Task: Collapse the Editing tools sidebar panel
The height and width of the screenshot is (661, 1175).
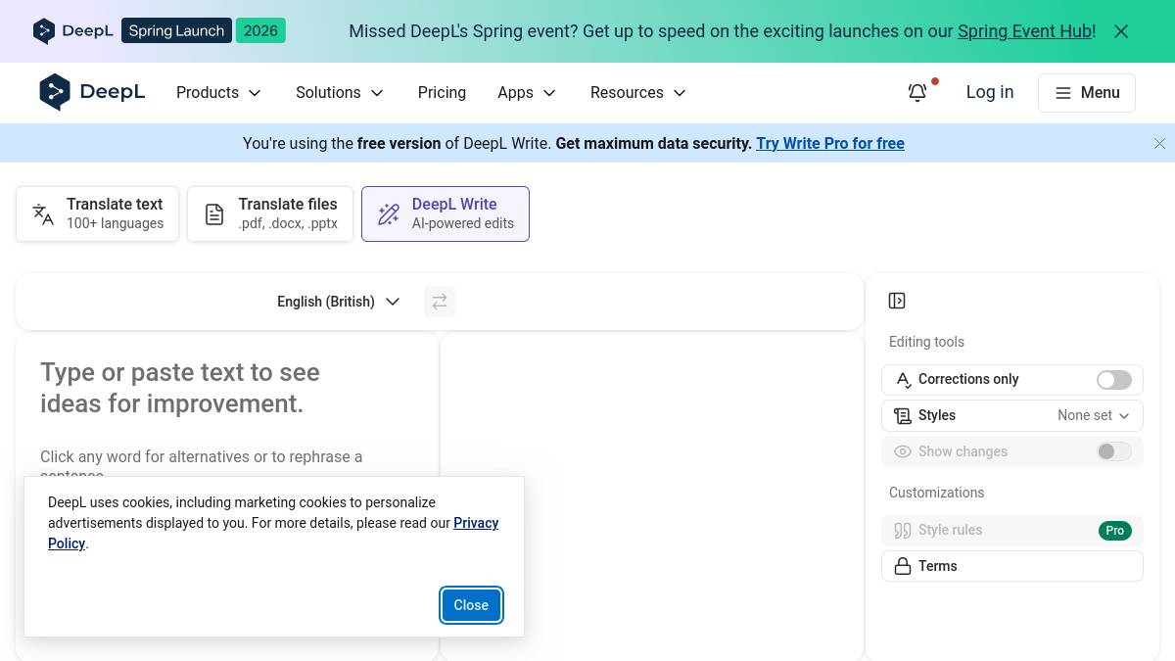Action: [x=897, y=301]
